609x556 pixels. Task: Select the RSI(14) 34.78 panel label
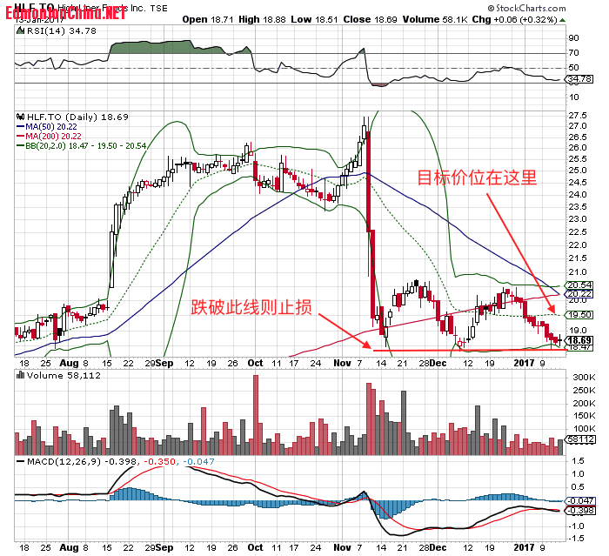point(62,31)
